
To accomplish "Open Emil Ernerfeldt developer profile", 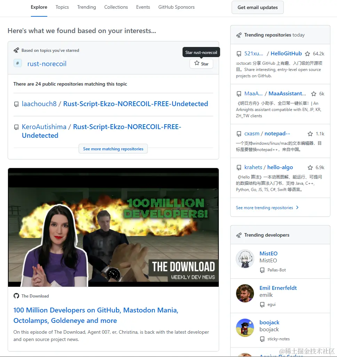I will point(278,288).
